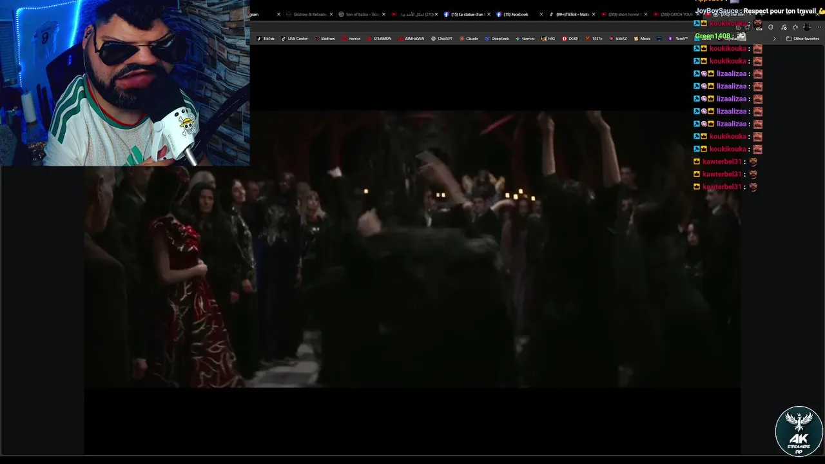Open the favorites star-list toolbar icon
This screenshot has width=825, height=464.
point(795,27)
